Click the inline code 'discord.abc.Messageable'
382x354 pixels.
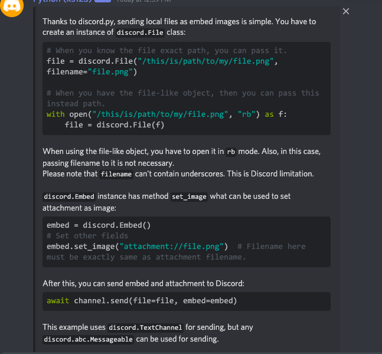click(x=88, y=339)
